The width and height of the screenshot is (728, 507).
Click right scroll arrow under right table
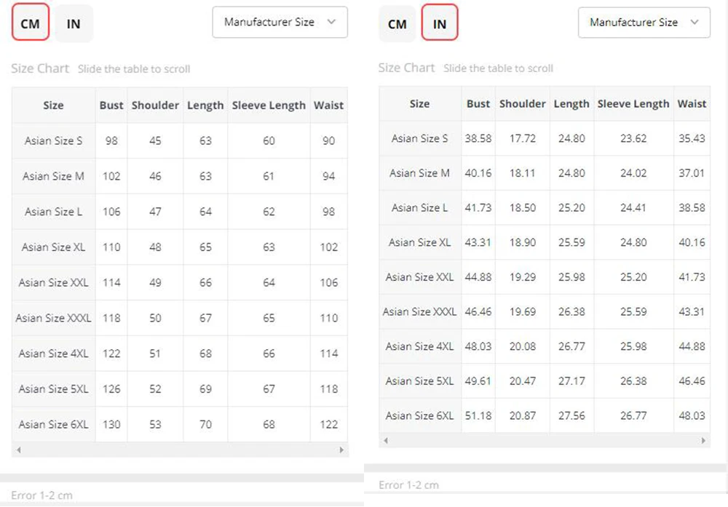pos(703,440)
